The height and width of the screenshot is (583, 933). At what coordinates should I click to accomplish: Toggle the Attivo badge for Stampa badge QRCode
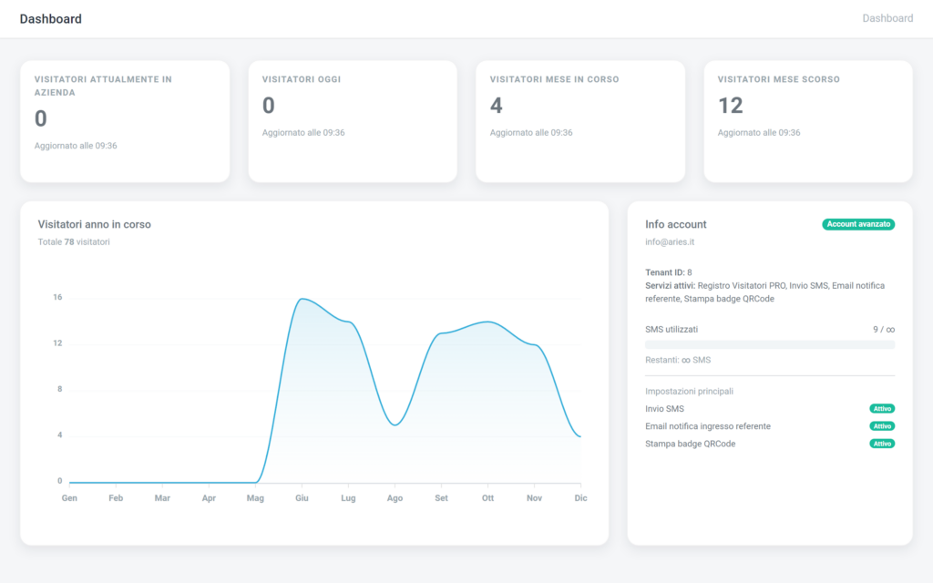[881, 444]
